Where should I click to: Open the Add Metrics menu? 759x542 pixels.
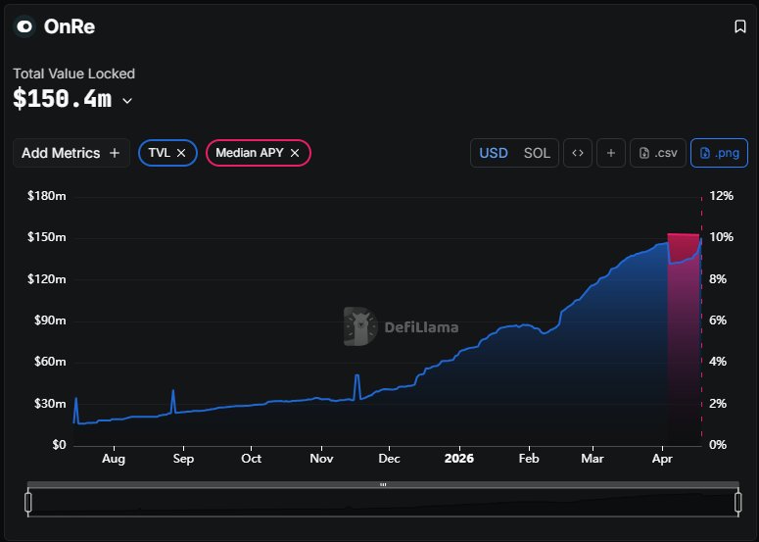click(71, 153)
